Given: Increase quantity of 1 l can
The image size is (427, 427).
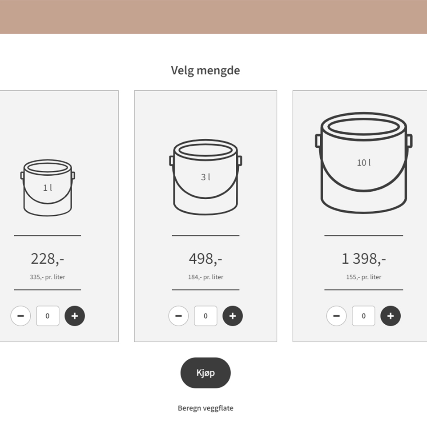Looking at the screenshot, I should [x=75, y=316].
